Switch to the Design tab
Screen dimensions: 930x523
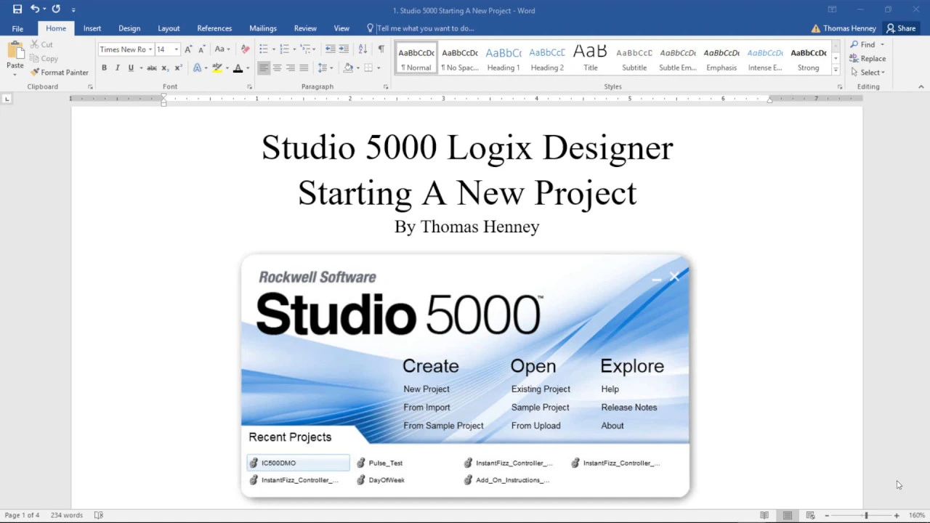tap(129, 28)
